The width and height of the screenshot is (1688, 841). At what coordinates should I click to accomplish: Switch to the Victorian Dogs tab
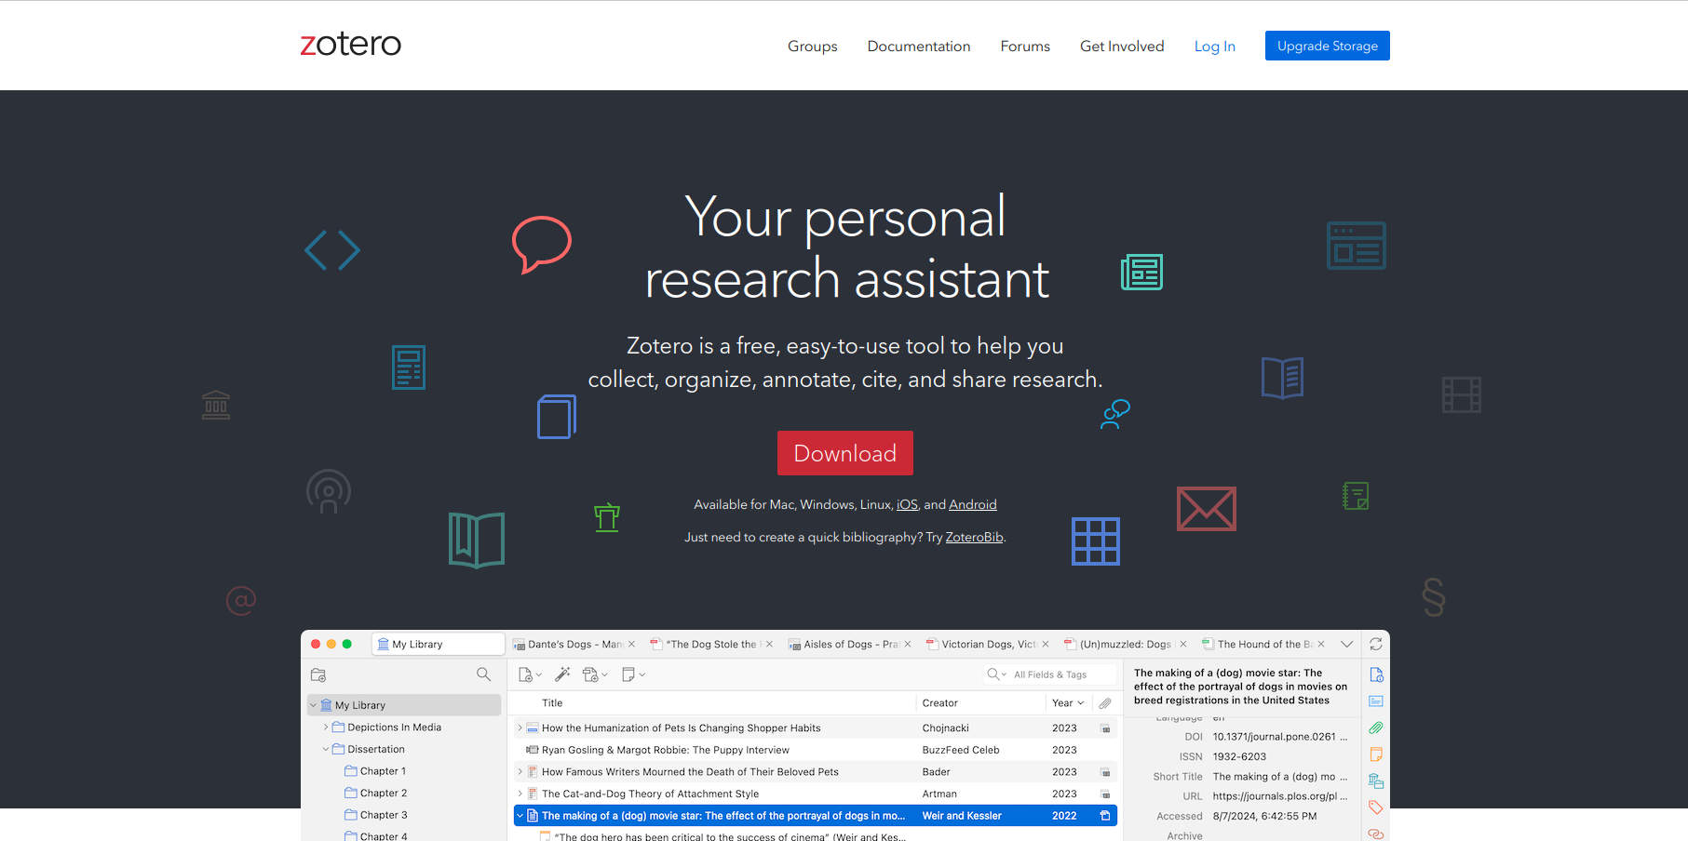tap(987, 643)
